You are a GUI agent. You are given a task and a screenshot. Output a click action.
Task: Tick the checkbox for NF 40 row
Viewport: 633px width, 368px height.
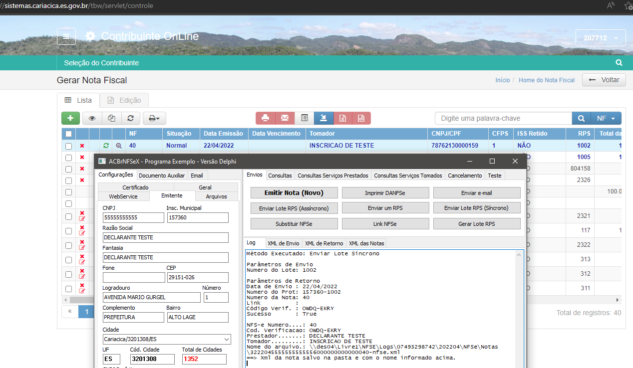[x=68, y=146]
